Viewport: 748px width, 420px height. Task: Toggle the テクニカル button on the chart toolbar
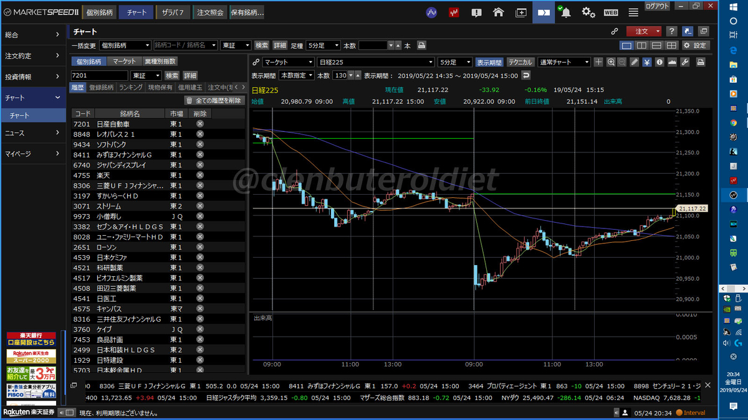coord(520,62)
